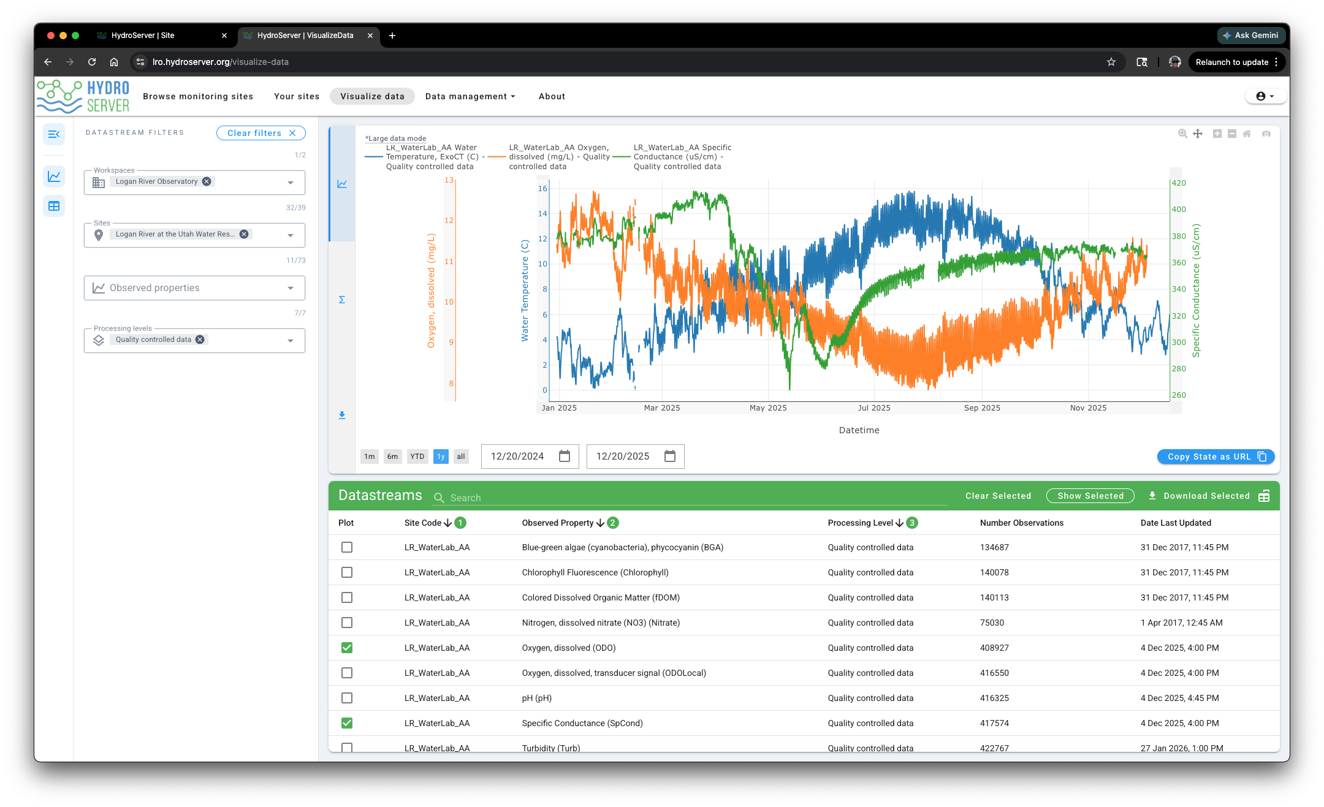Check Colored Dissolved Organic Matter plot box
Viewport: 1324px width, 807px height.
[347, 597]
